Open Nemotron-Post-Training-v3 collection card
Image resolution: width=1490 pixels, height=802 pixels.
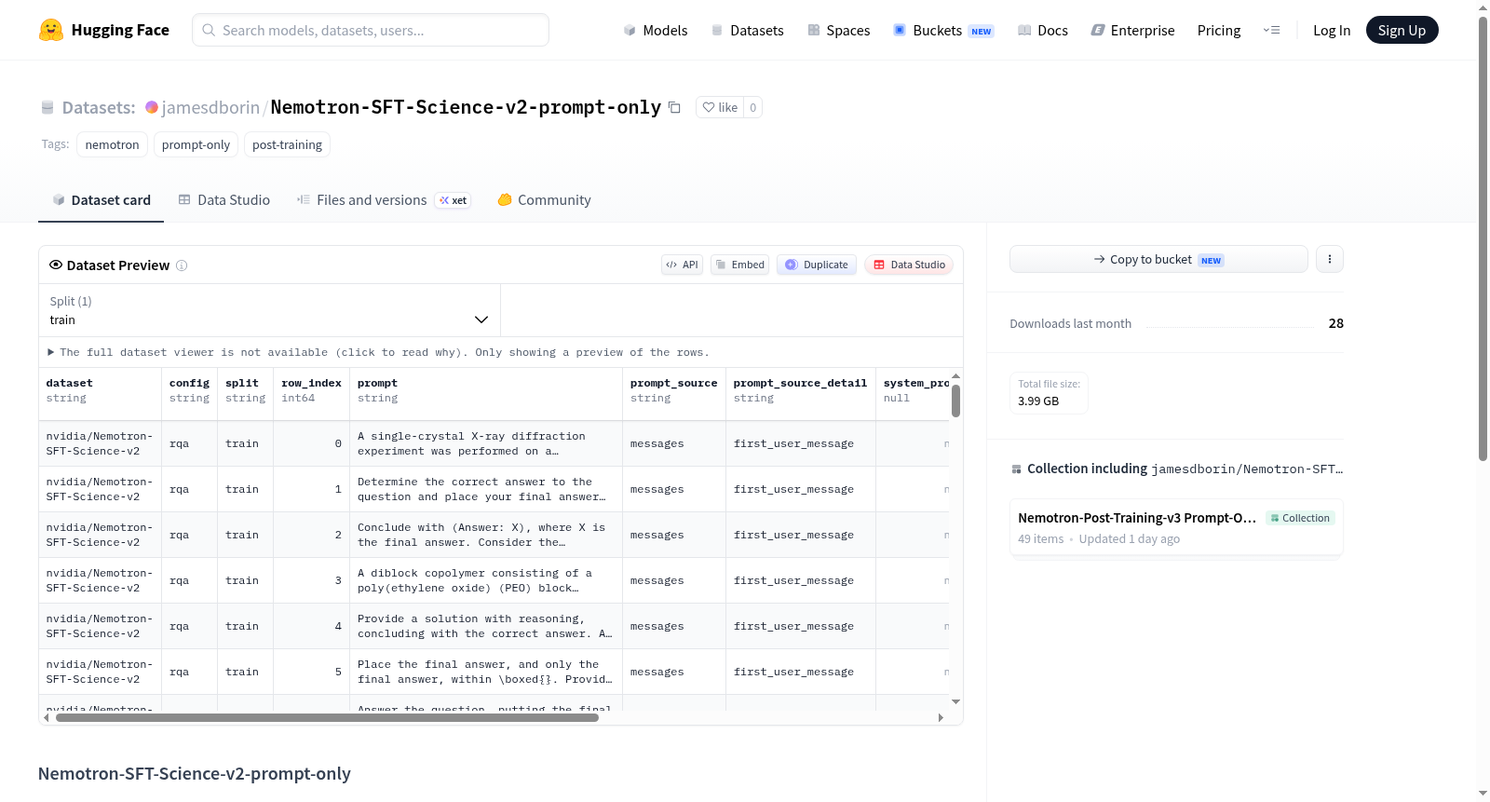click(x=1176, y=527)
